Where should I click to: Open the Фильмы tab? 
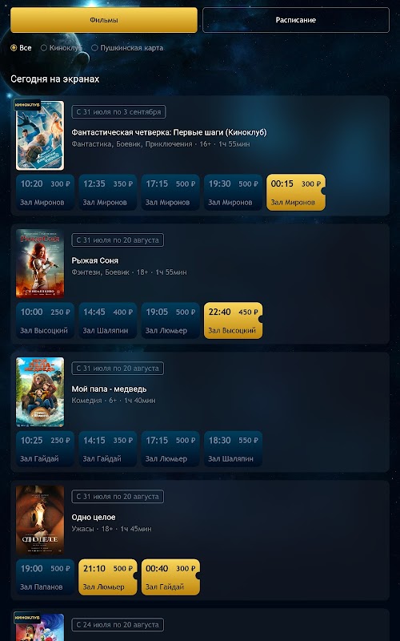coord(104,20)
